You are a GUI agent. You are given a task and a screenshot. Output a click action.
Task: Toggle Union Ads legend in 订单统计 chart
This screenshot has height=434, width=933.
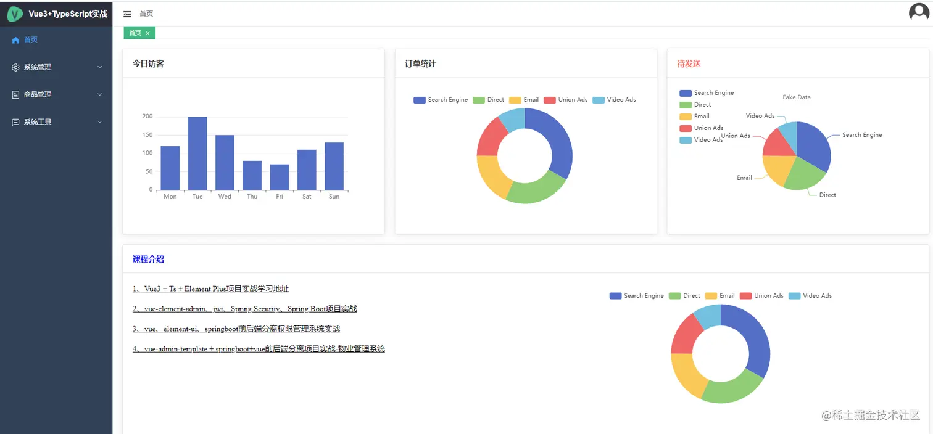(x=565, y=100)
